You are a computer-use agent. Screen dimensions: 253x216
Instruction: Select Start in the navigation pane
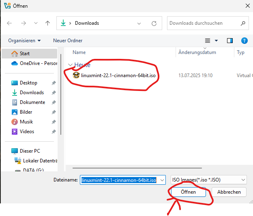(29, 54)
